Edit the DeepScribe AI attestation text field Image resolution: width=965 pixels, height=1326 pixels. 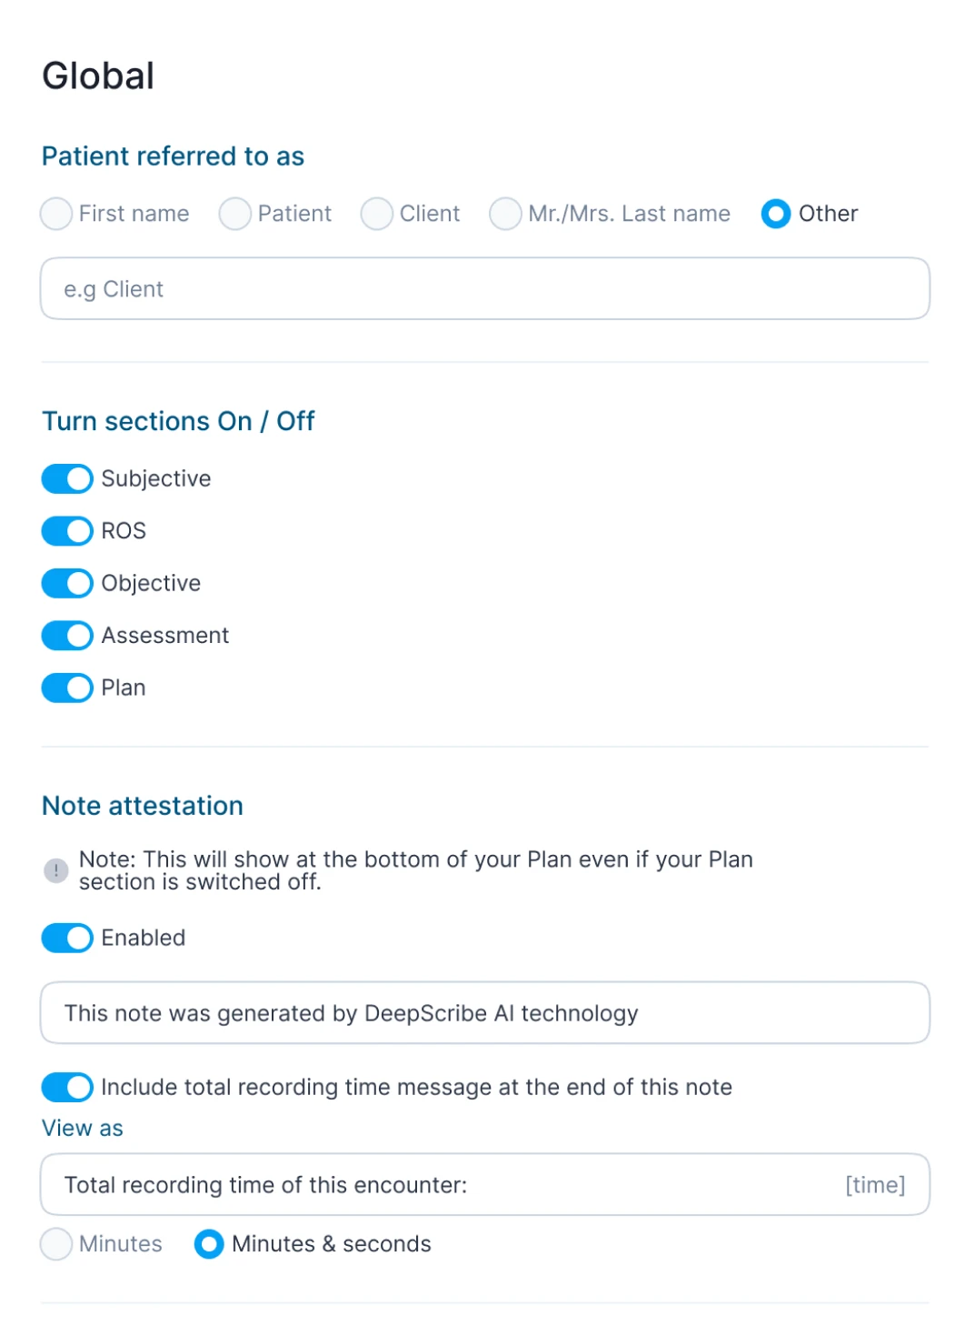tap(484, 1013)
